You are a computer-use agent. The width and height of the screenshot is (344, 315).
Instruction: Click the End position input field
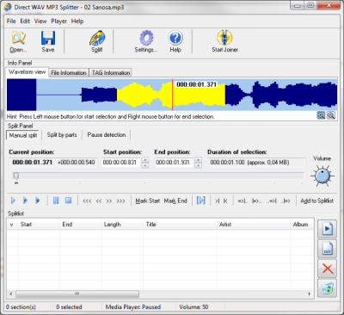tap(175, 163)
